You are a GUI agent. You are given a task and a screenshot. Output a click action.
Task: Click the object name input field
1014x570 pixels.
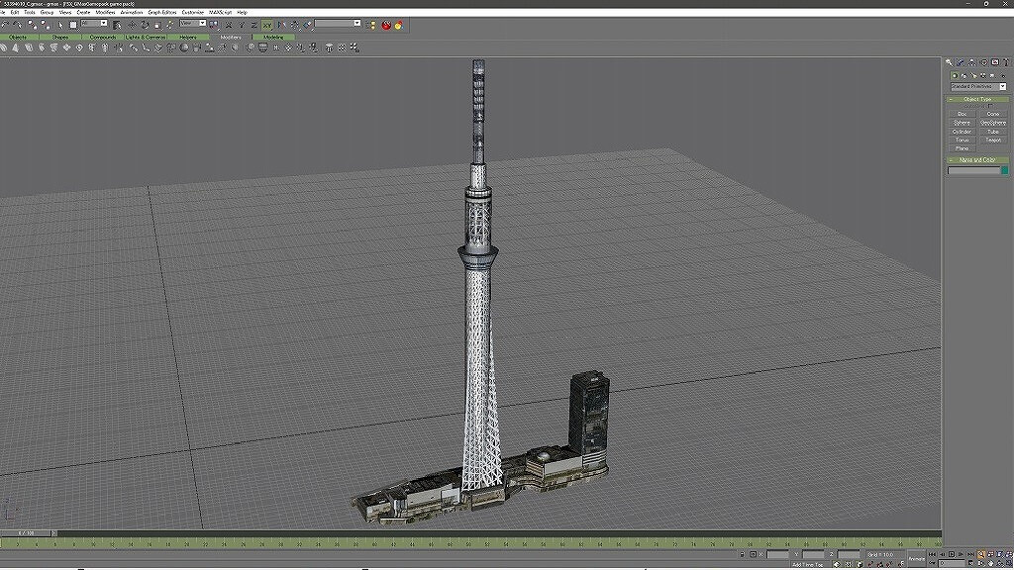(x=974, y=170)
